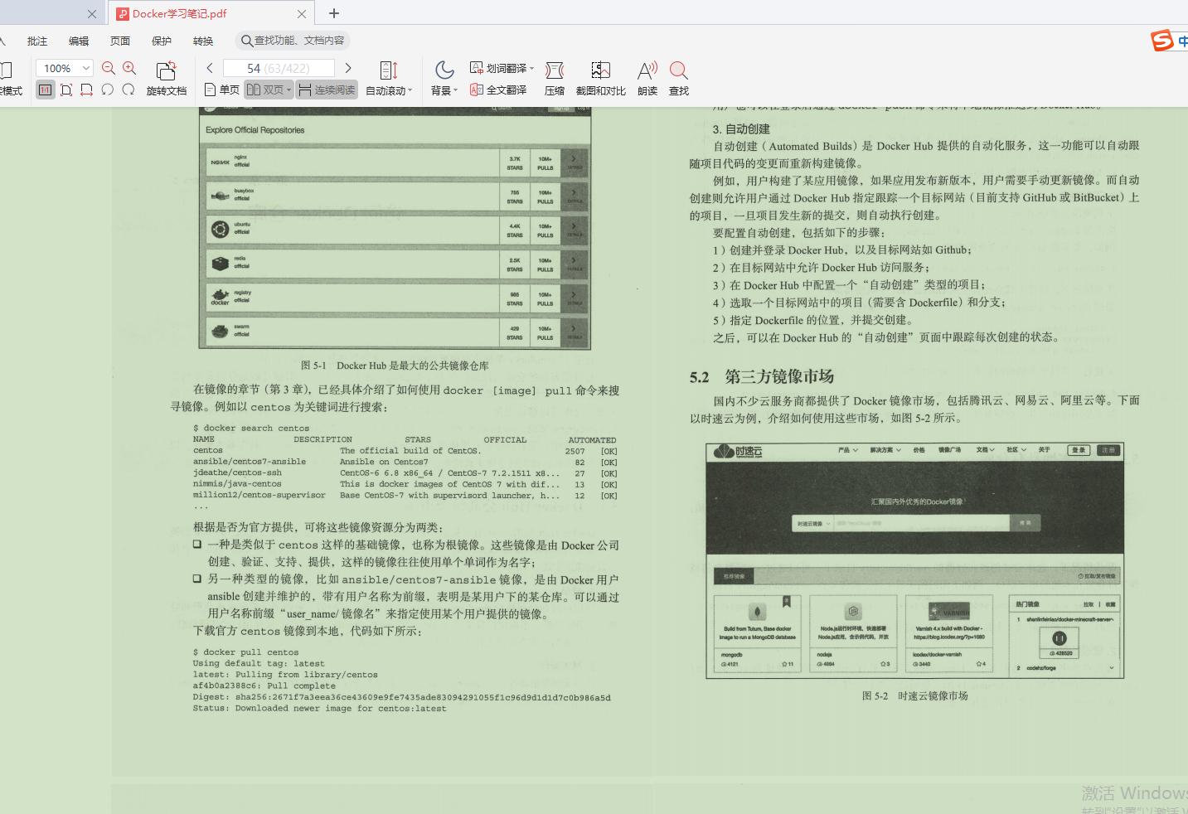
Task: Click the Sogou input method icon
Action: pyautogui.click(x=1163, y=41)
